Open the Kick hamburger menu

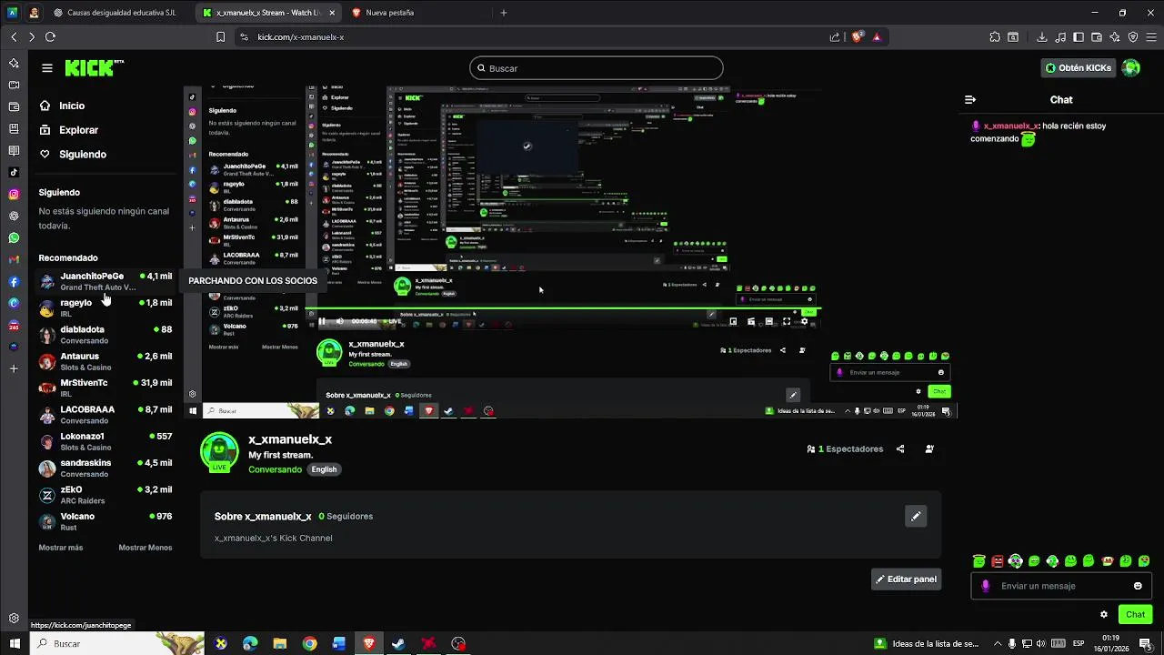click(46, 68)
